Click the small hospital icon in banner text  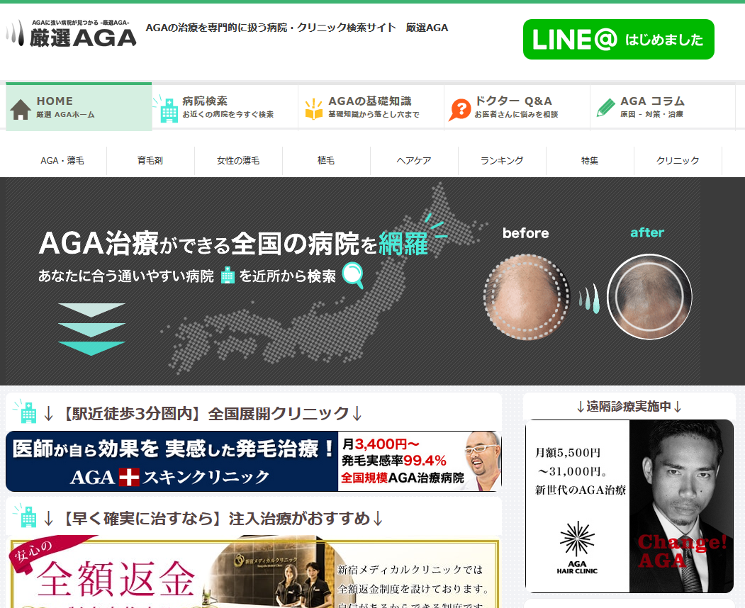228,275
